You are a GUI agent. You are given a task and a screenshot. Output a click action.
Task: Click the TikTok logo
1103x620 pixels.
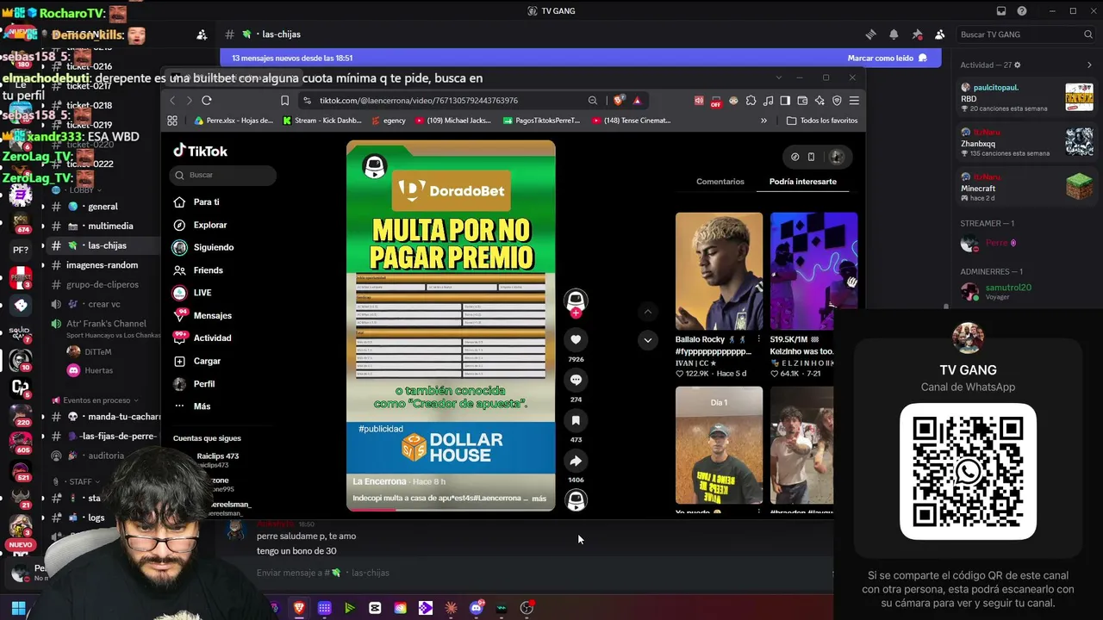201,151
